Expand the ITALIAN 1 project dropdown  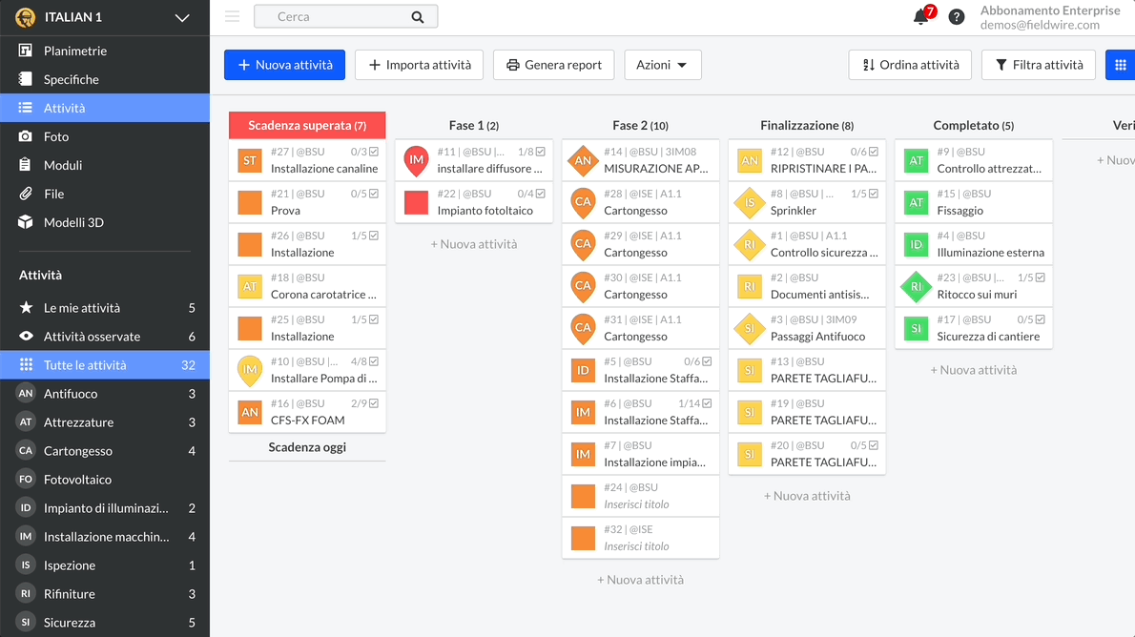point(182,18)
